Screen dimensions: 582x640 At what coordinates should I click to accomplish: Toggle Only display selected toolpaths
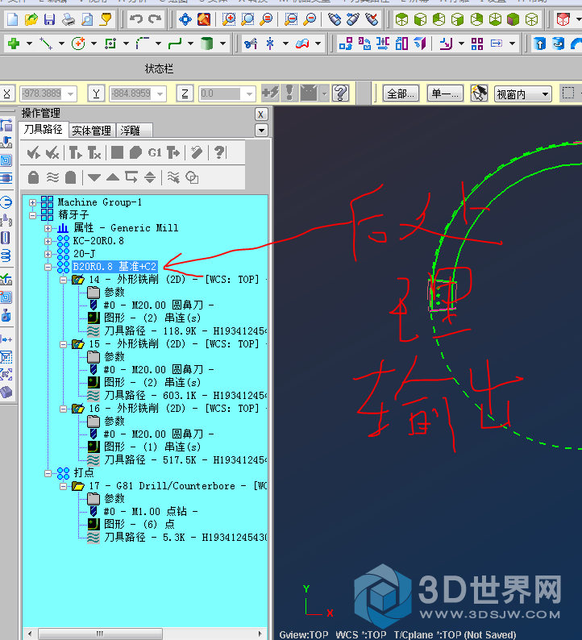click(x=173, y=177)
